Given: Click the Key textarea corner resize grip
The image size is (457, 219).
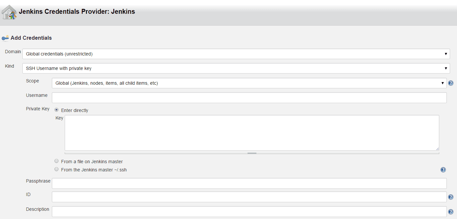Looking at the screenshot, I should 437,149.
